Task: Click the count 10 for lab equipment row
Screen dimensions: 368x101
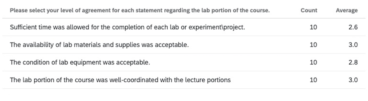Action: [313, 62]
